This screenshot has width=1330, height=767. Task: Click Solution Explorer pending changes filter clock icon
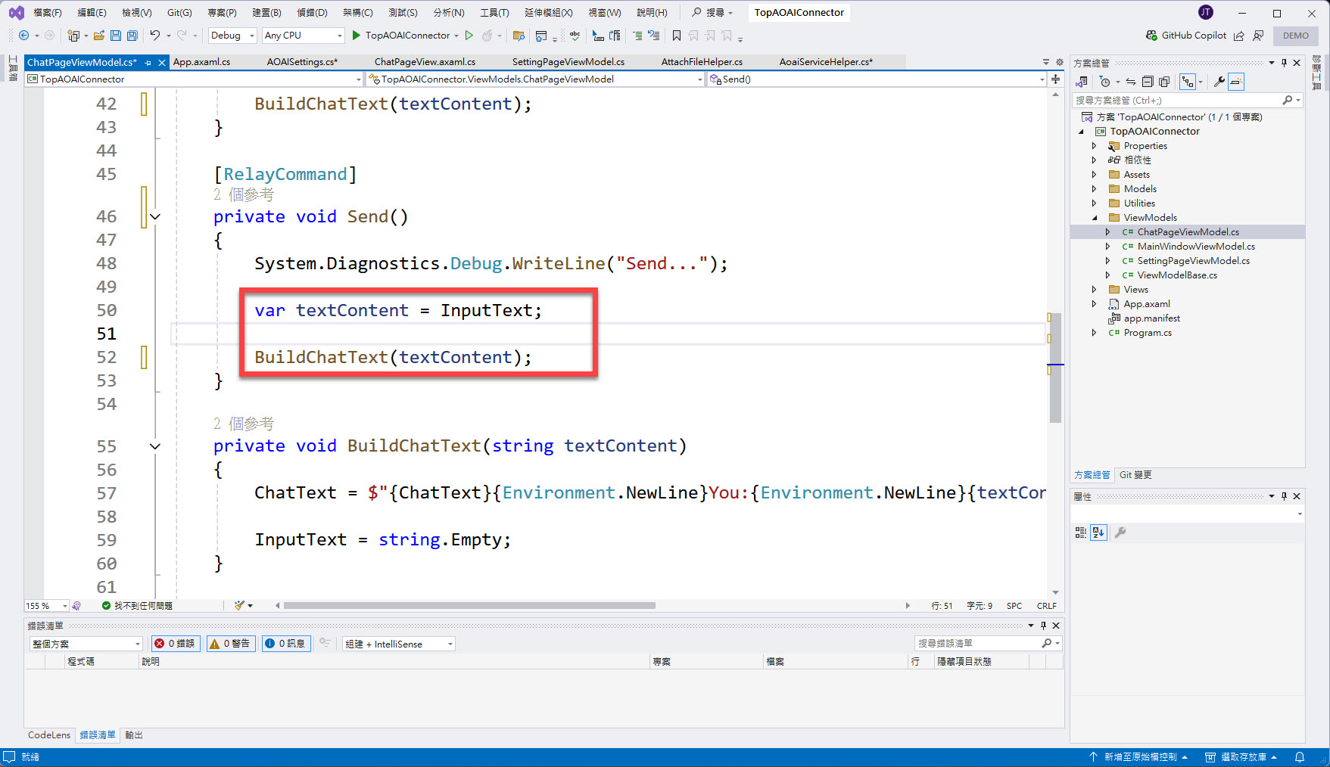(1105, 82)
